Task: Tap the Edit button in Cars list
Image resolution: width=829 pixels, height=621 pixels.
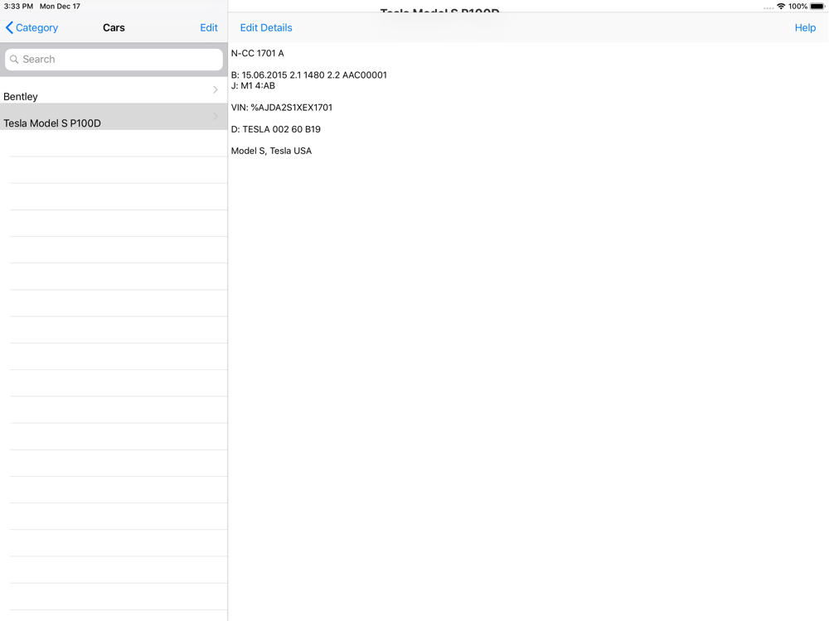Action: point(209,27)
